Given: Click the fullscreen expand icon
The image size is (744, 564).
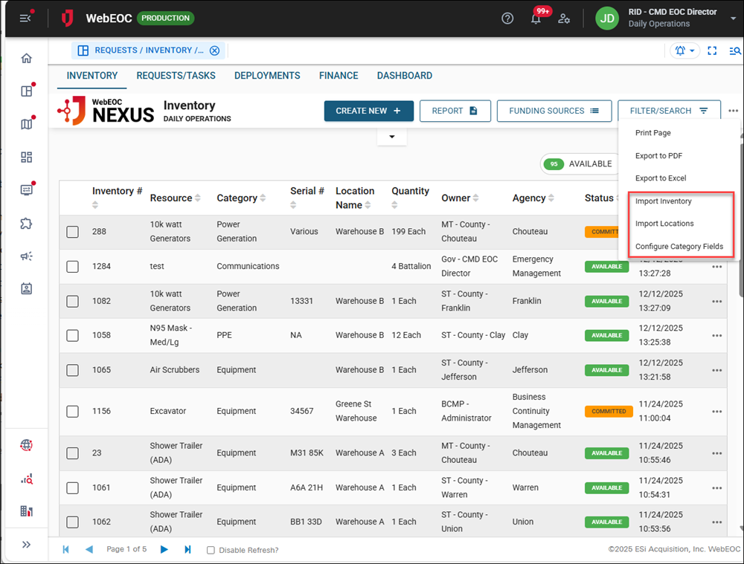Looking at the screenshot, I should pyautogui.click(x=712, y=51).
